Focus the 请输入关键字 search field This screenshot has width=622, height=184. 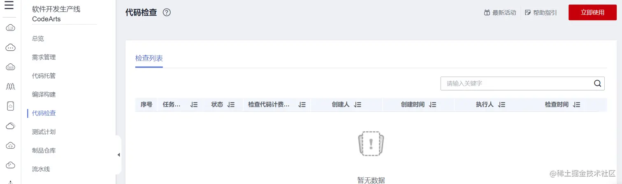516,83
